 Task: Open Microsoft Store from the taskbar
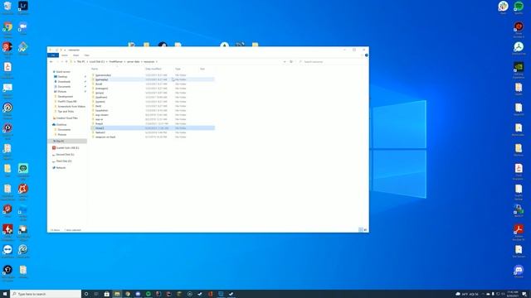(107, 294)
